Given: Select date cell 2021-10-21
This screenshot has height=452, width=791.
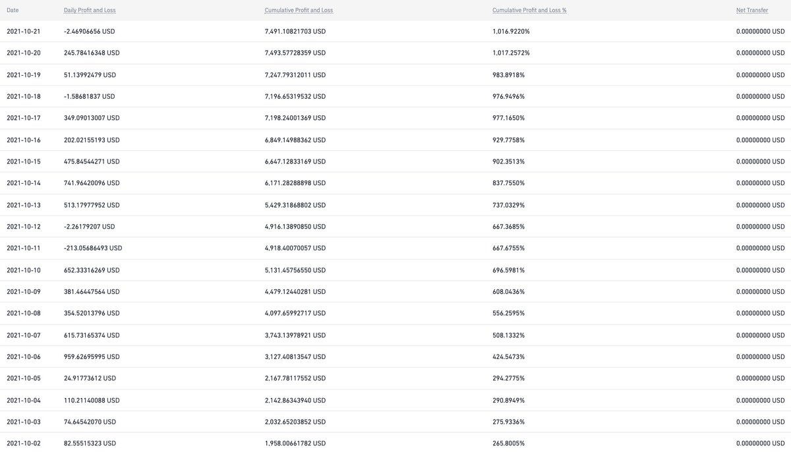Looking at the screenshot, I should click(x=24, y=32).
